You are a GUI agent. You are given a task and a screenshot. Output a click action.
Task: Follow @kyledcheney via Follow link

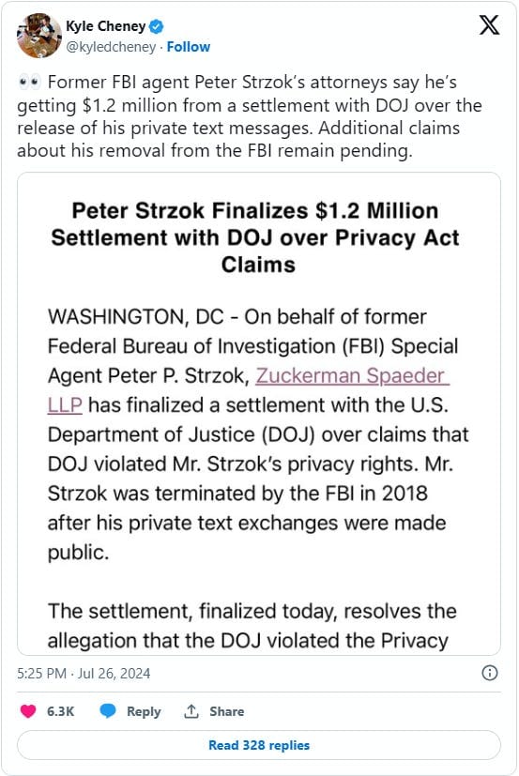coord(189,47)
